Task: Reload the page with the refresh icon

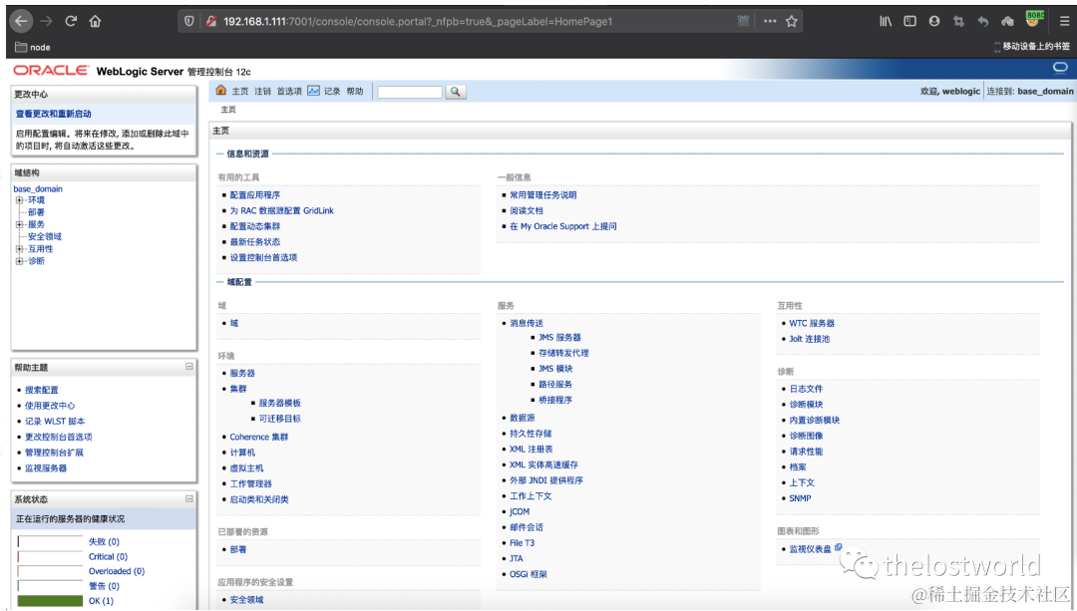Action: pos(71,21)
